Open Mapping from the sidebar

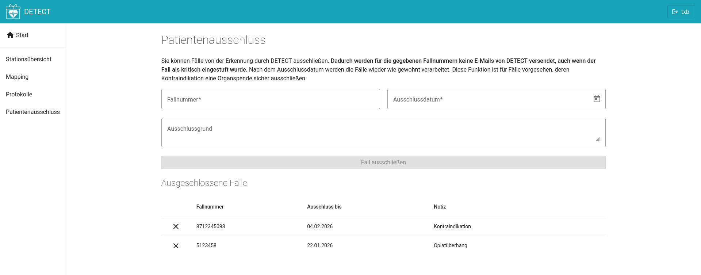point(17,77)
